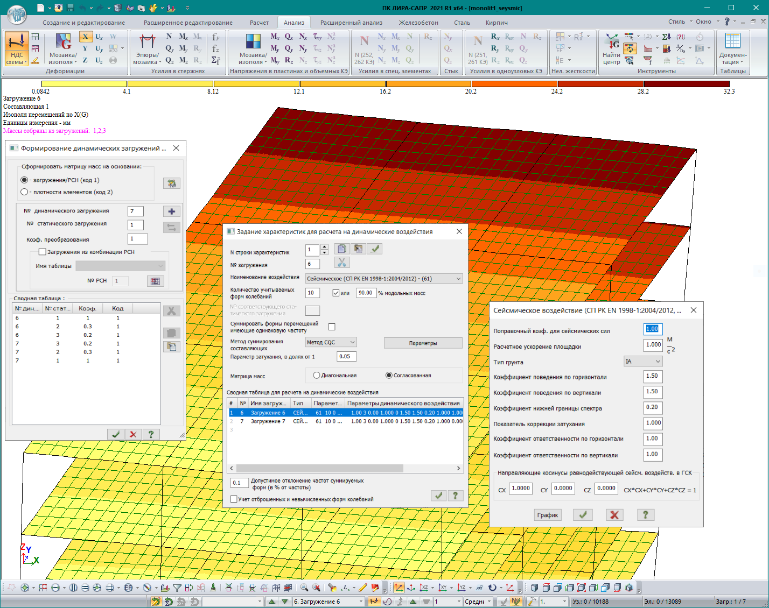Click the red X cancel icon in seismic dialog
This screenshot has height=608, width=769.
click(614, 515)
